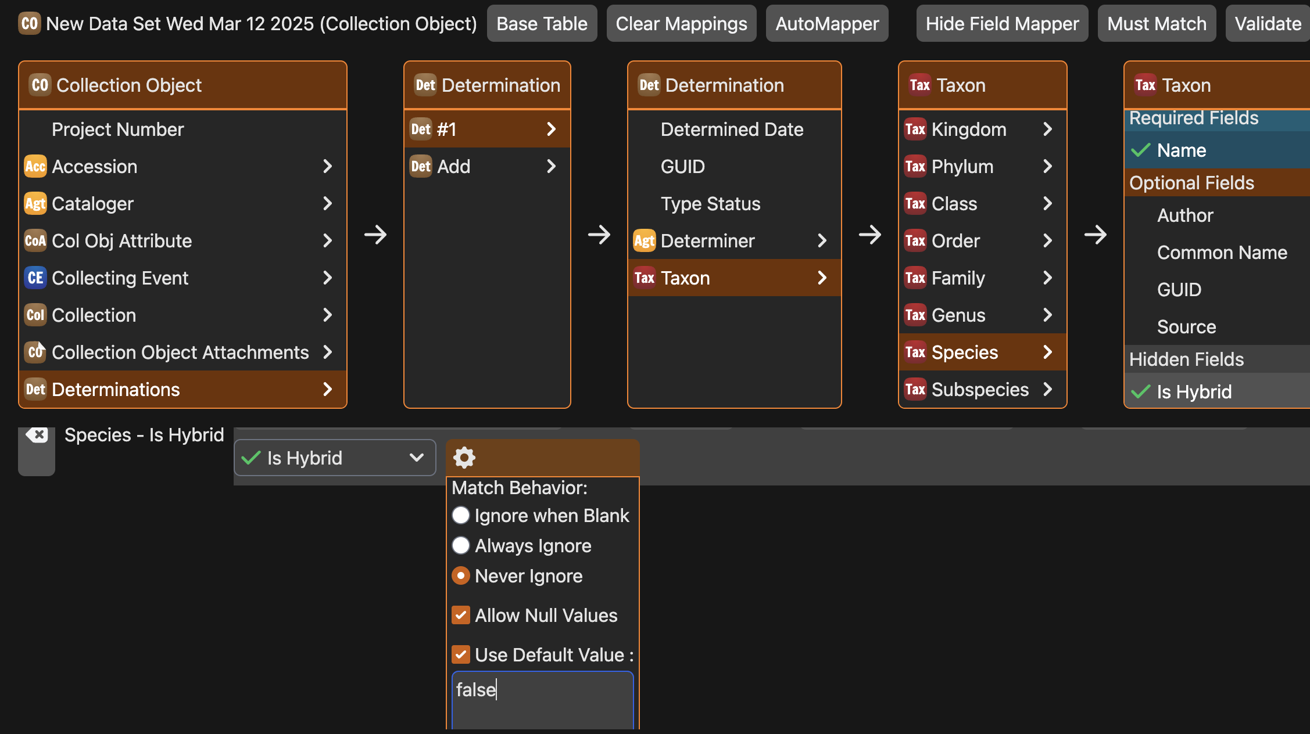Click the Tax icon next to the Taxon row
The width and height of the screenshot is (1310, 734).
pyautogui.click(x=645, y=278)
